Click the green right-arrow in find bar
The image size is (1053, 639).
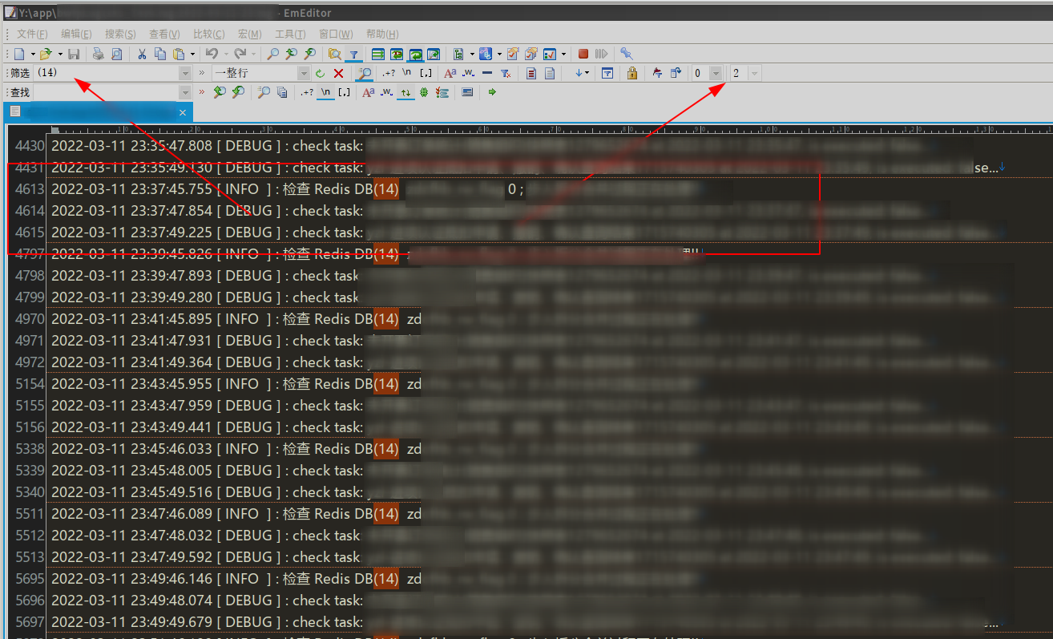[x=492, y=92]
